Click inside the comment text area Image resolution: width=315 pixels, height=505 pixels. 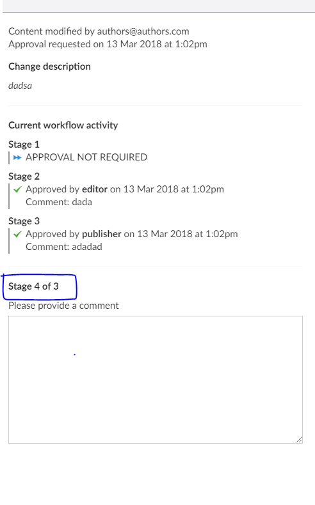156,380
